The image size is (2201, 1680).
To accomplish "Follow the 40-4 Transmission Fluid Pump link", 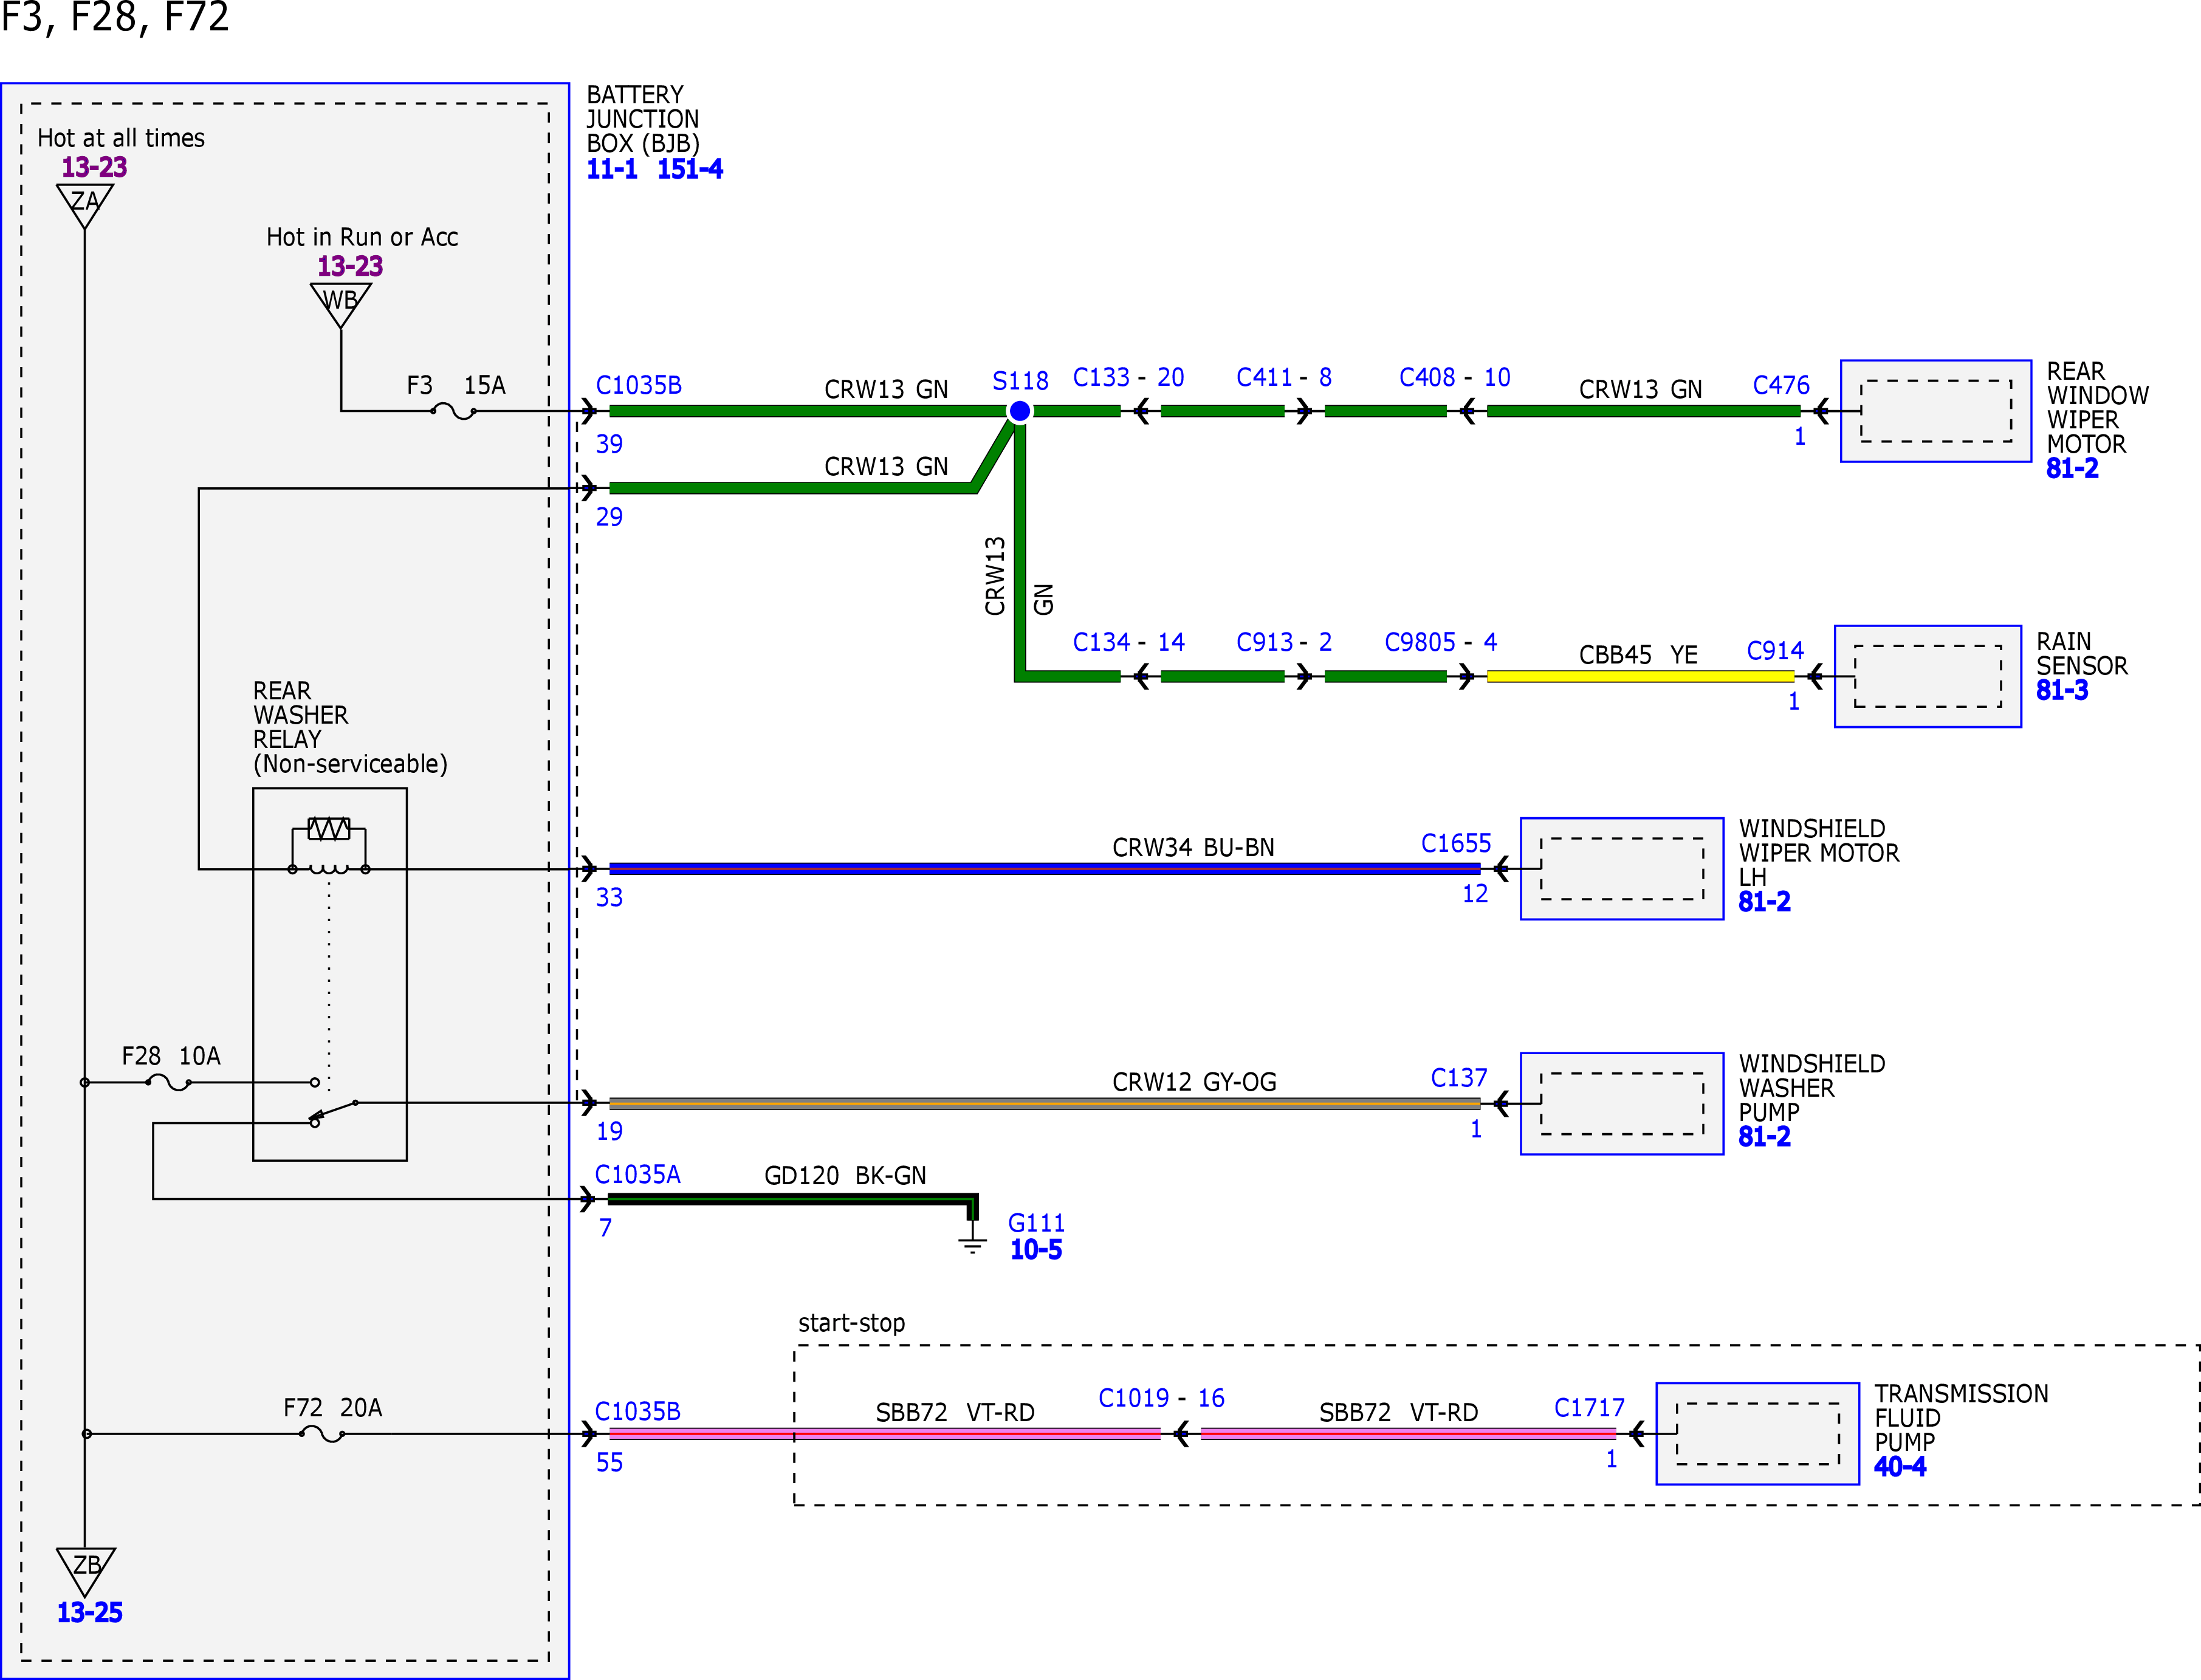I will [1900, 1466].
